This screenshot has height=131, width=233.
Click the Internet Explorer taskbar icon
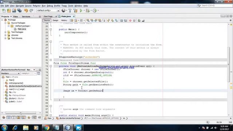15,128
